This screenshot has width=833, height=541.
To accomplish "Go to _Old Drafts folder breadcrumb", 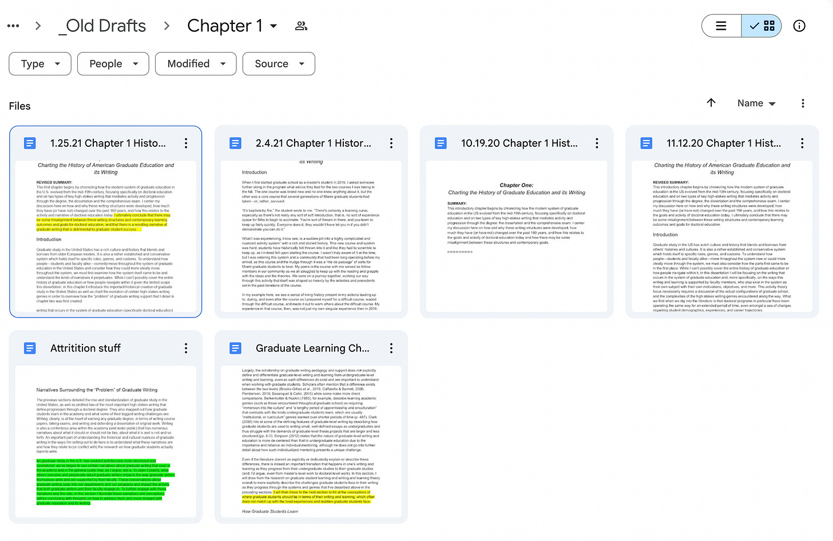I will [x=102, y=26].
